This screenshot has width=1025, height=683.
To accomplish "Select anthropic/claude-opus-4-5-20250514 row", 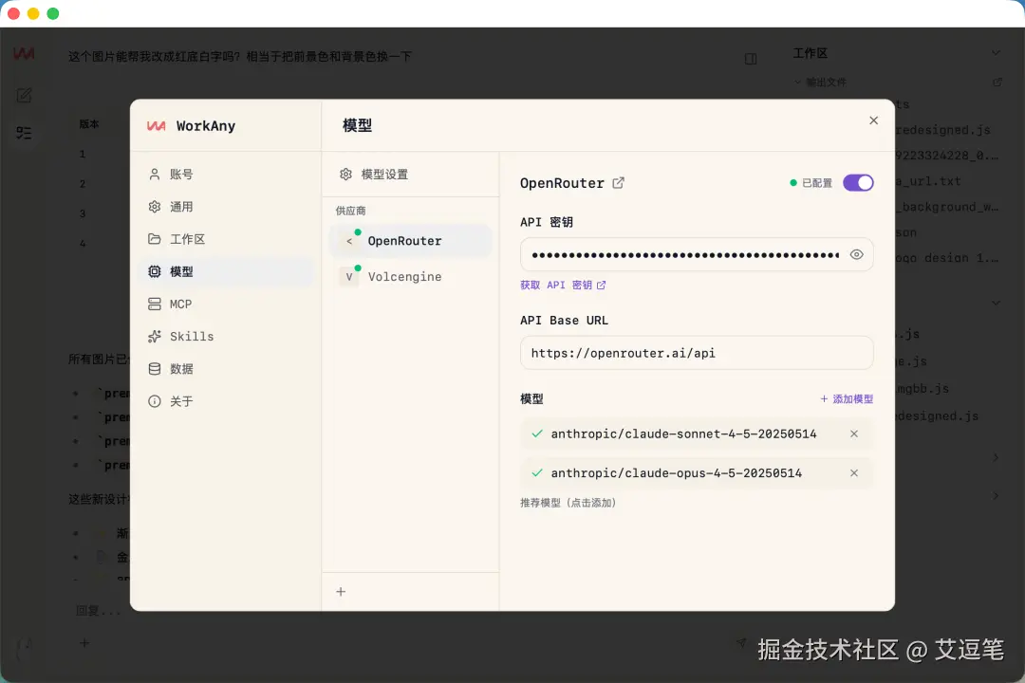I will 697,473.
